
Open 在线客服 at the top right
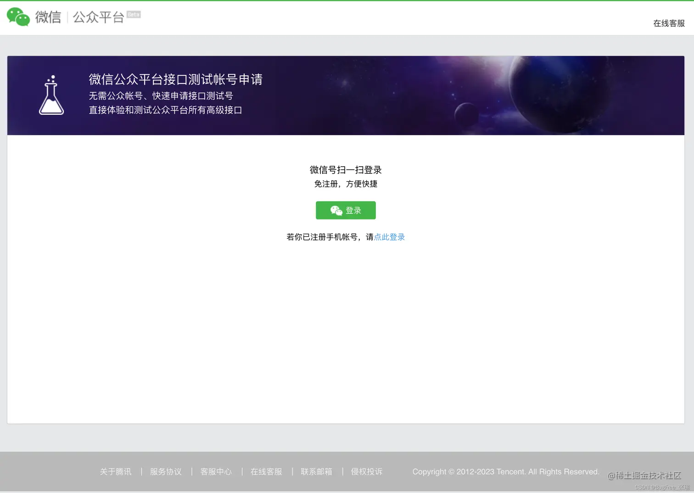click(668, 24)
